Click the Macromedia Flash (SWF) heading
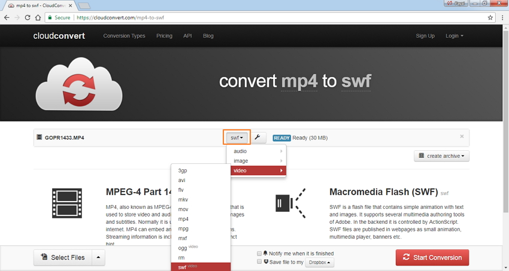509x271 pixels. coord(383,192)
